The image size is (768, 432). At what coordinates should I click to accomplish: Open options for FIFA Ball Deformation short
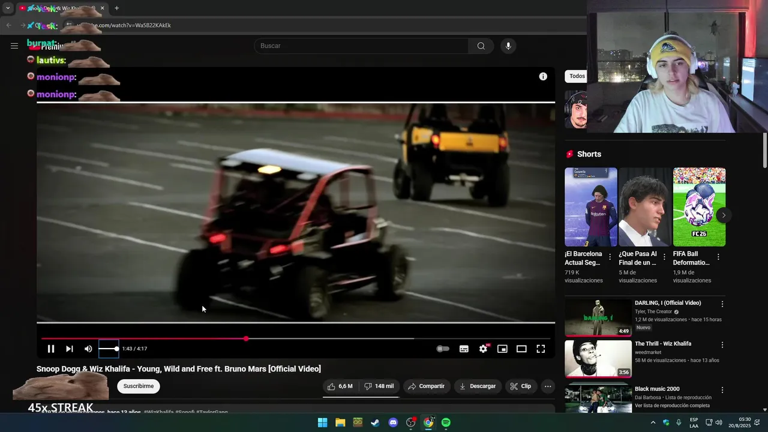(718, 257)
